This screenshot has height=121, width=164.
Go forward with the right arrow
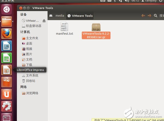[x=149, y=16]
